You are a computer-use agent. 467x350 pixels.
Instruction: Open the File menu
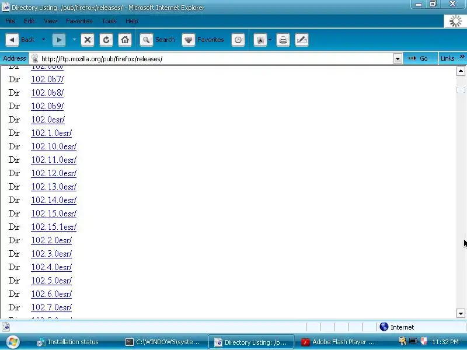[x=10, y=21]
